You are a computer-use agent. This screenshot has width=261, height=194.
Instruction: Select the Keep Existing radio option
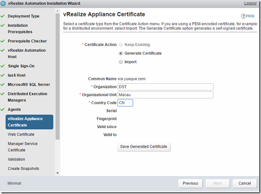click(x=121, y=45)
